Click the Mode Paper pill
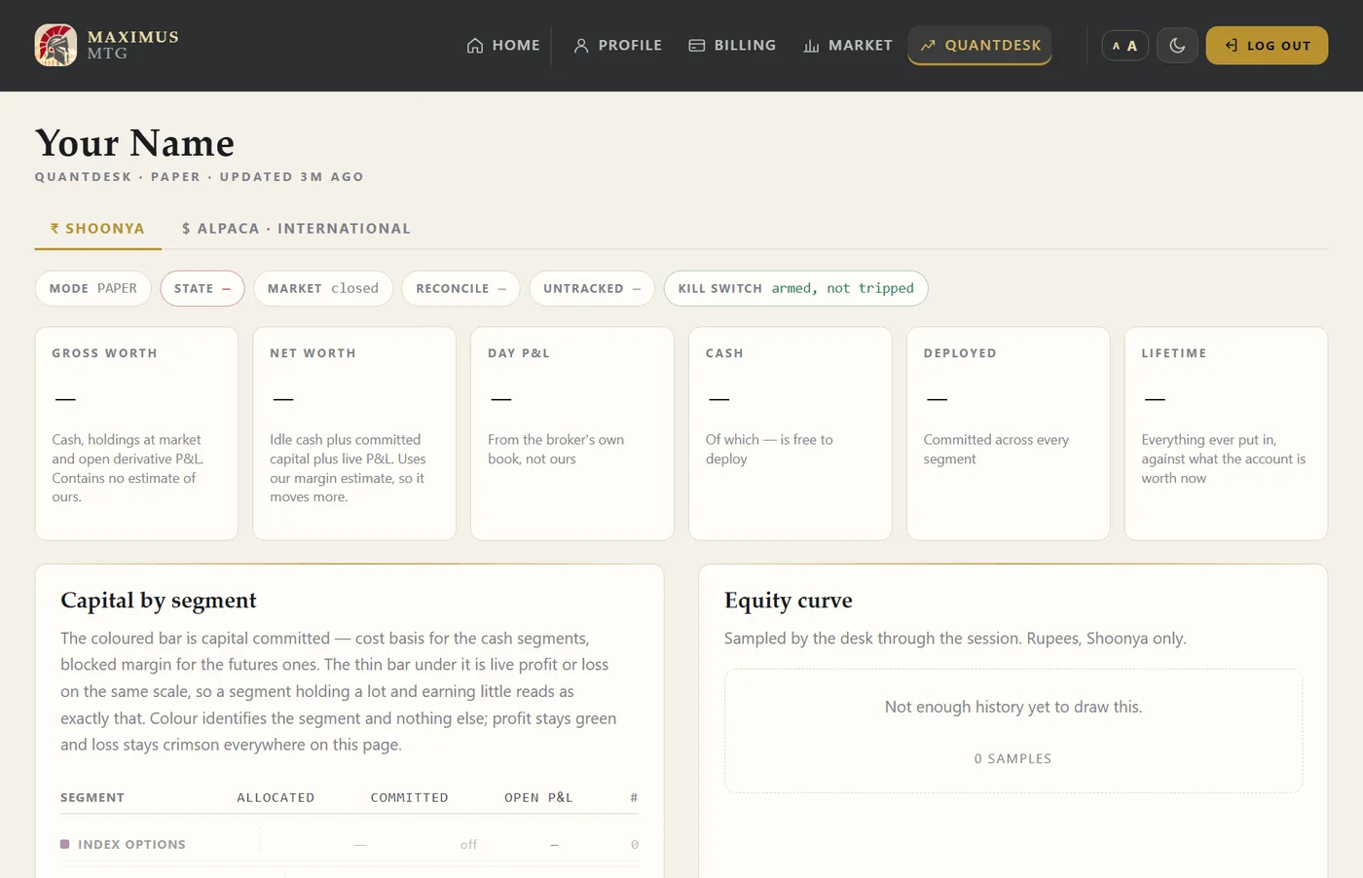This screenshot has width=1363, height=878. (x=93, y=288)
